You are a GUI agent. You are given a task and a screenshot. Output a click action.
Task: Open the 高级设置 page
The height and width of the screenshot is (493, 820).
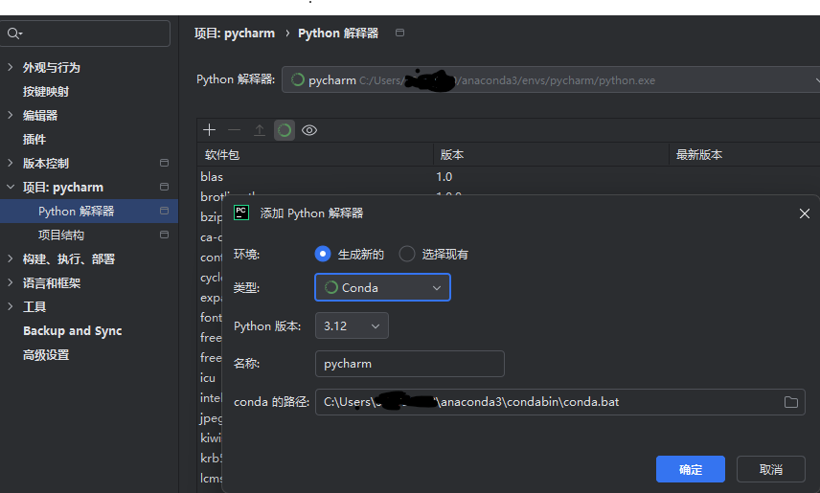(x=46, y=355)
